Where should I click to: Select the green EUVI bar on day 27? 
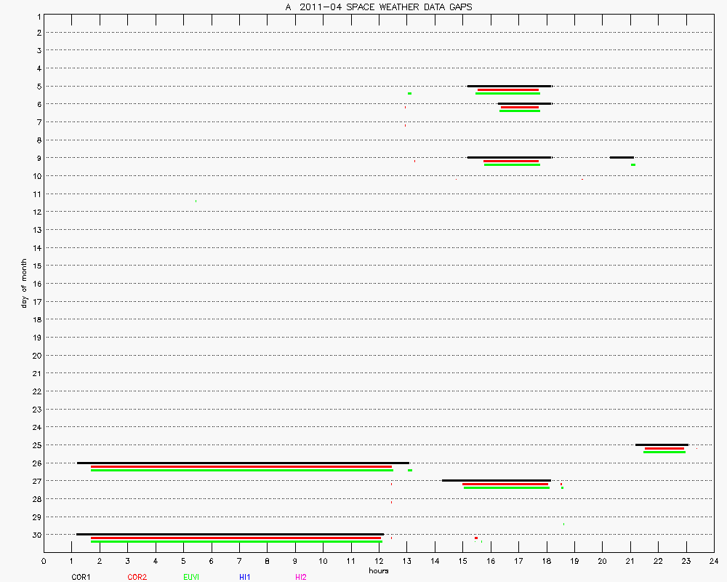507,487
